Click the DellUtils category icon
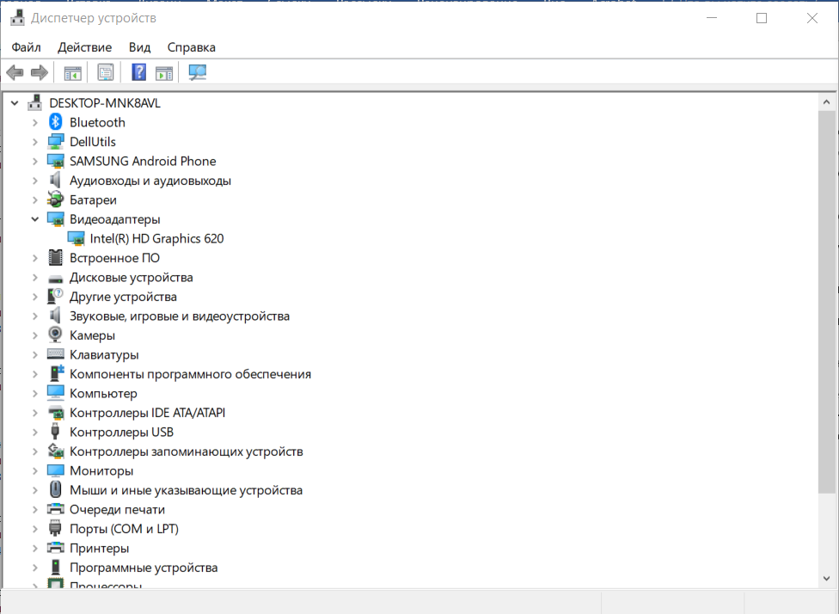Image resolution: width=839 pixels, height=614 pixels. tap(56, 142)
